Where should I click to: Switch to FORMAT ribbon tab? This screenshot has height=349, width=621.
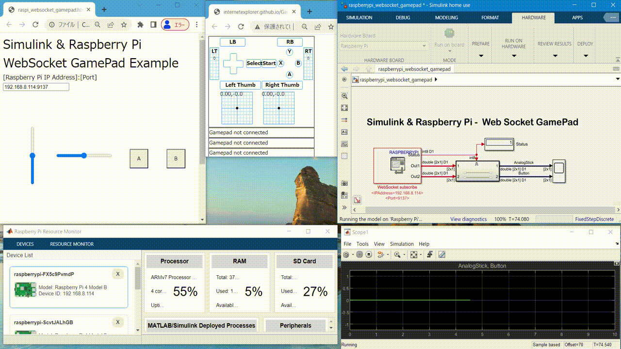(490, 17)
